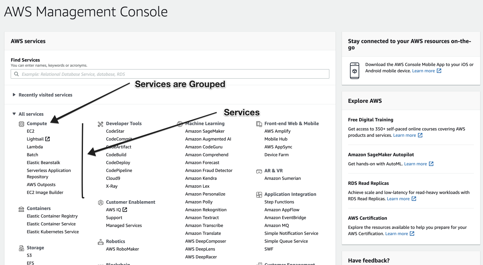The width and height of the screenshot is (483, 265).
Task: Click the Customer Enablement icon
Action: 101,202
